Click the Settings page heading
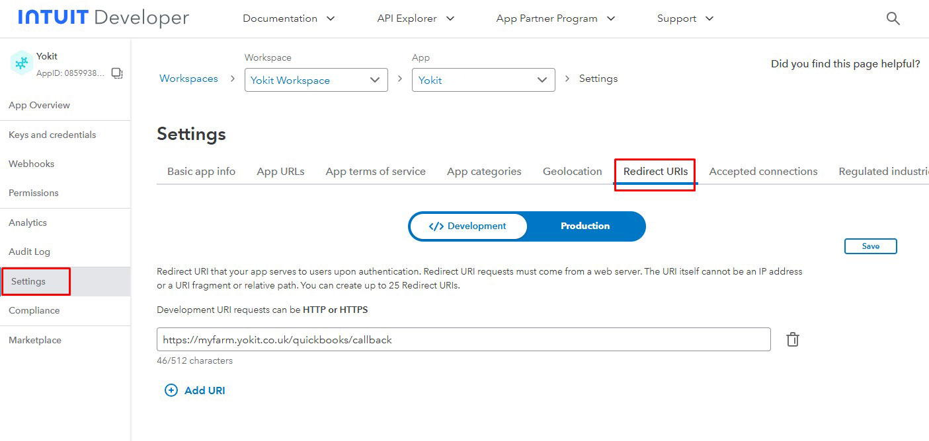The image size is (929, 441). (x=191, y=135)
